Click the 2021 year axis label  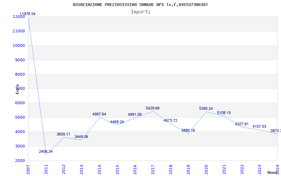pyautogui.click(x=224, y=170)
